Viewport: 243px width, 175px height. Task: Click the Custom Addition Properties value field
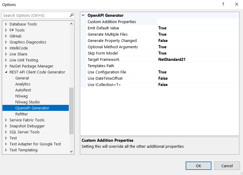tap(198, 22)
